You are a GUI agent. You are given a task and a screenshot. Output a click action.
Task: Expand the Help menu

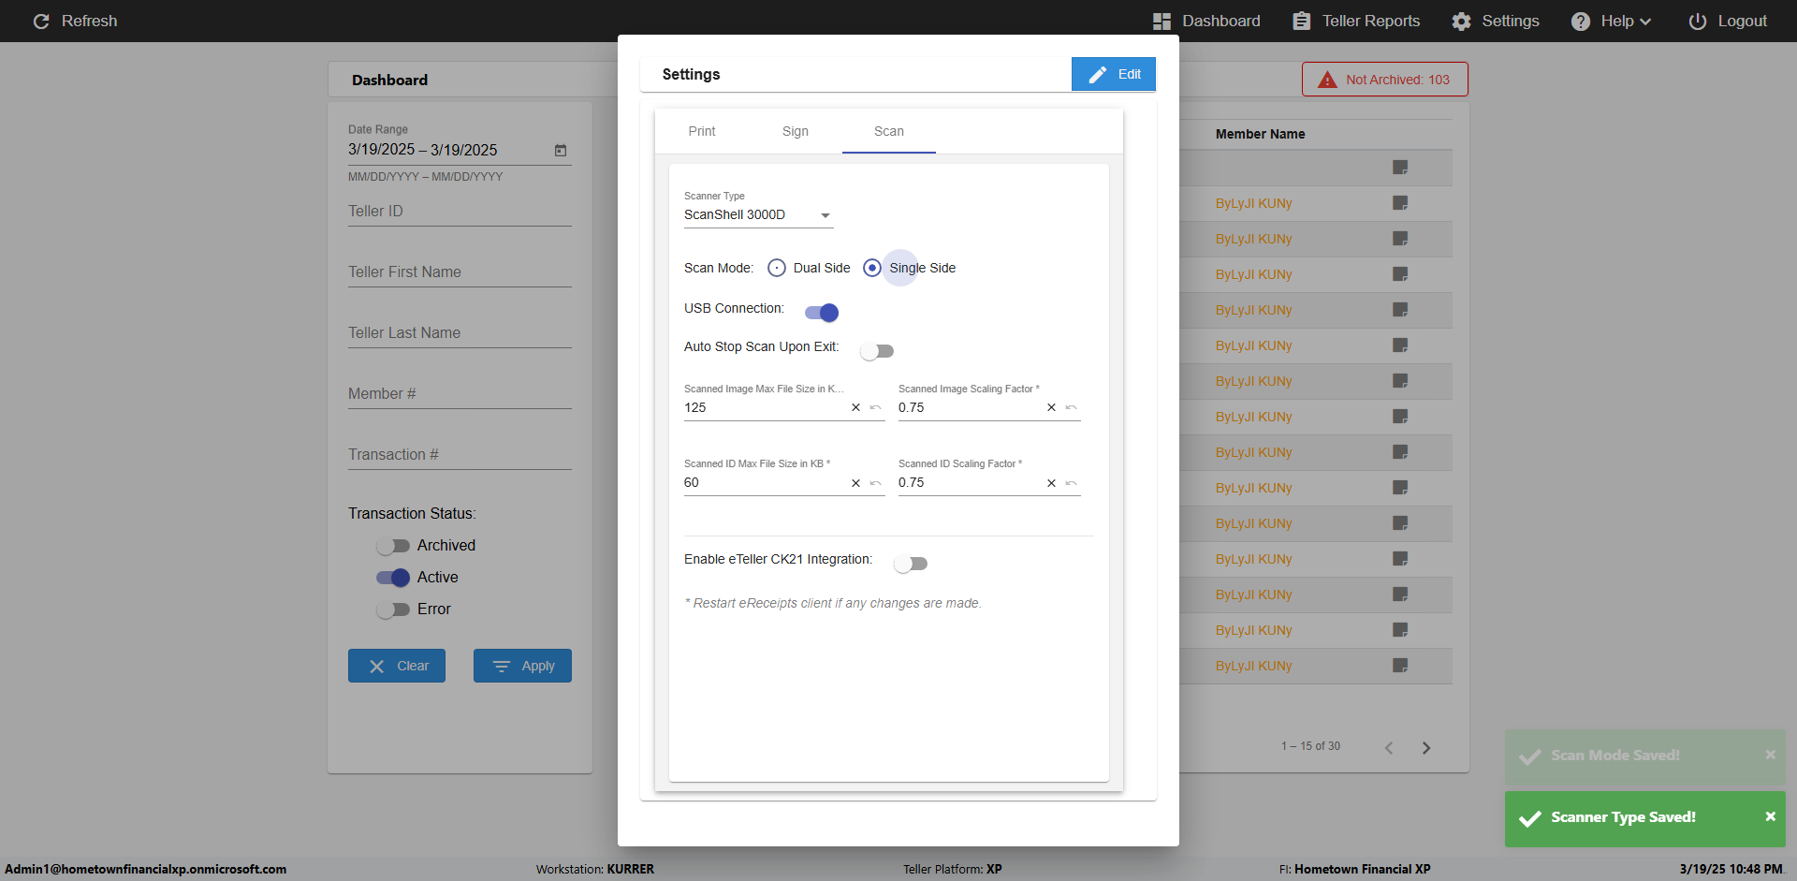point(1611,21)
